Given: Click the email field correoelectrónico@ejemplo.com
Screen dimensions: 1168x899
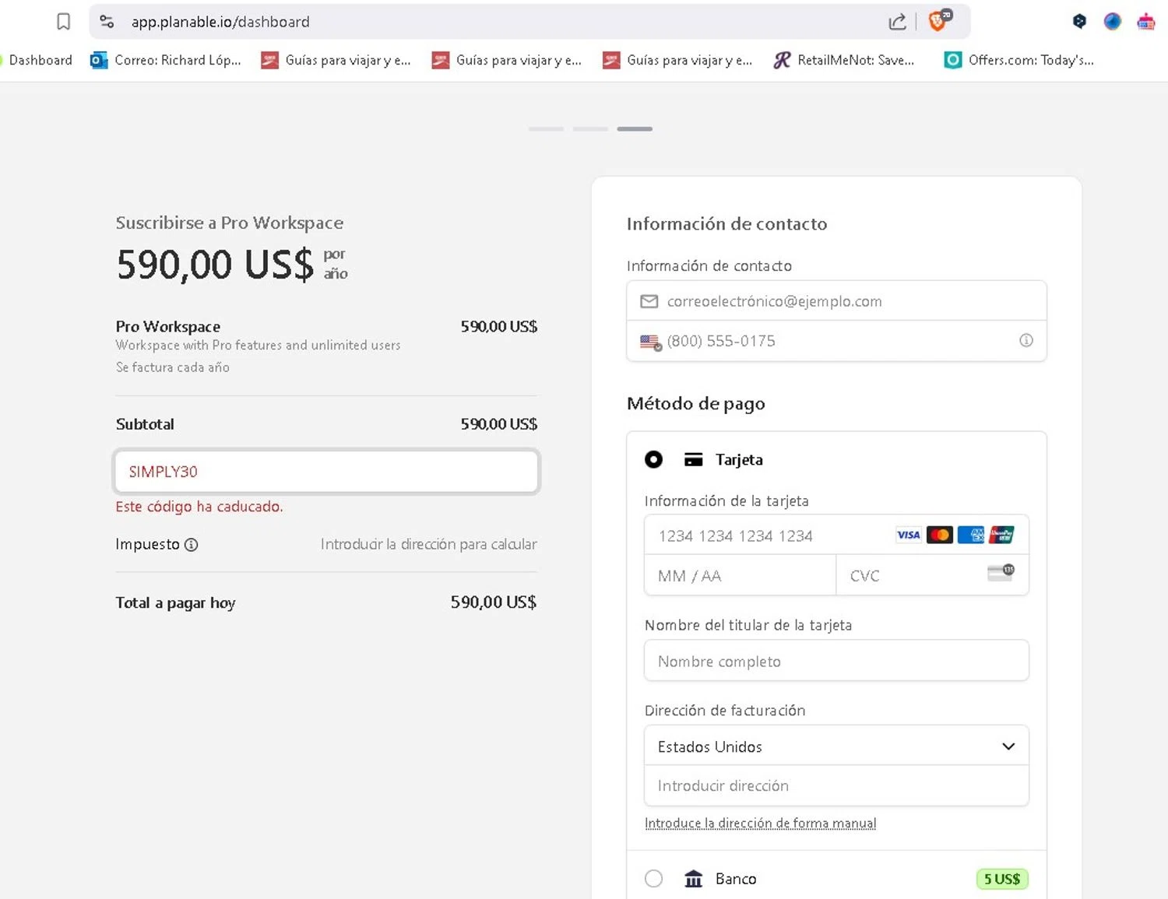Looking at the screenshot, I should point(836,301).
